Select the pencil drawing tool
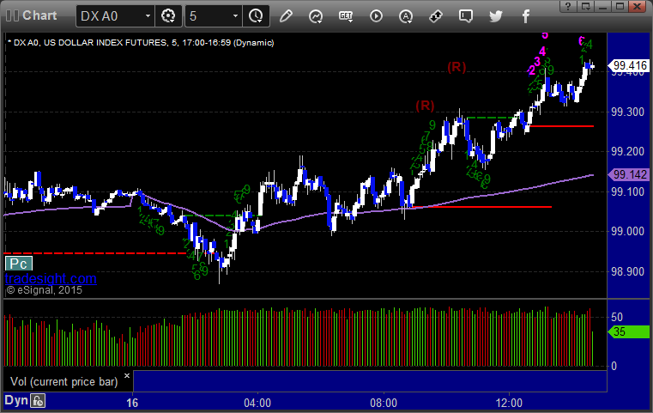Screen dimensions: 653x413 (286, 16)
